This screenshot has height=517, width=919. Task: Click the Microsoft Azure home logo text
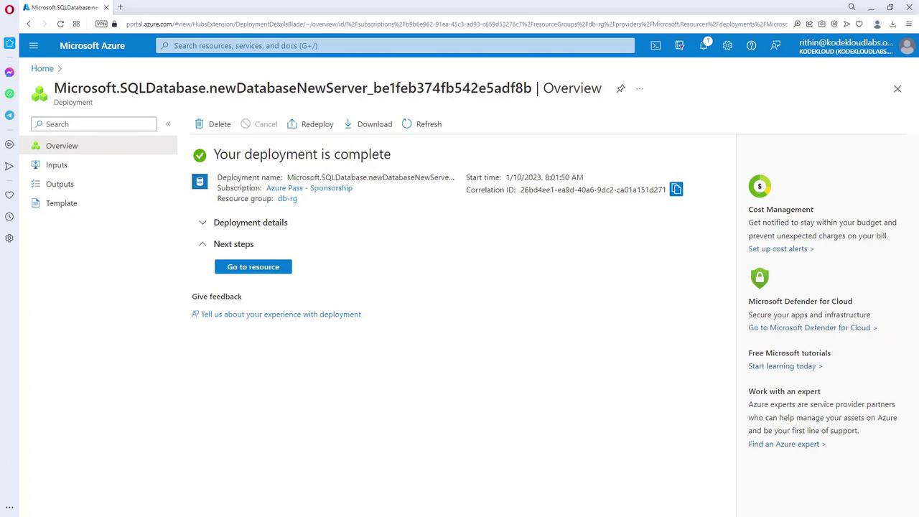(92, 45)
